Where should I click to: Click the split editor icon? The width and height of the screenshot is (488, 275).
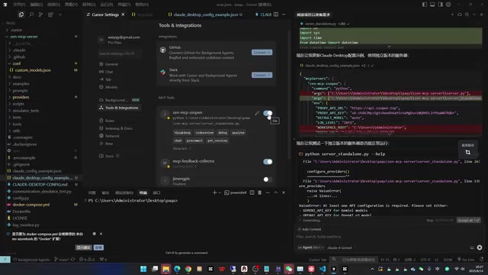[276, 15]
